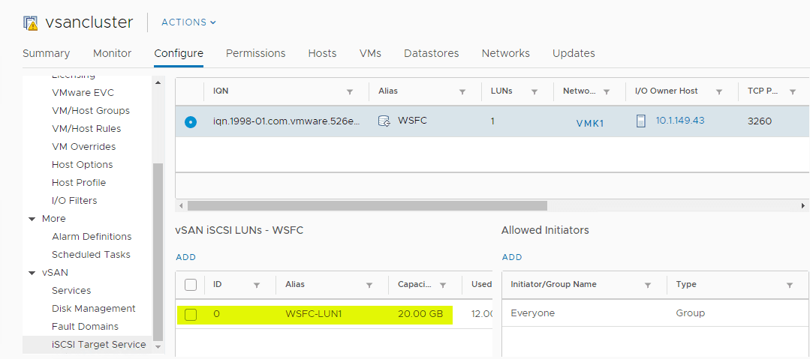The height and width of the screenshot is (359, 810).
Task: Click the IQN column filter icon
Action: click(350, 91)
